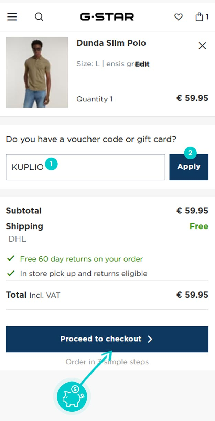Open the wishlist heart icon

pos(179,17)
